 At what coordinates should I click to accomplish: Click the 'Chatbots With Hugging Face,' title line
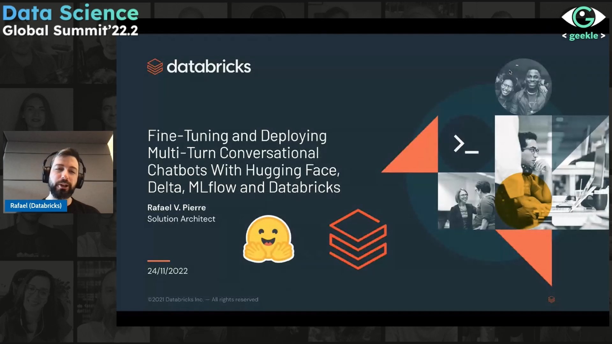point(244,170)
